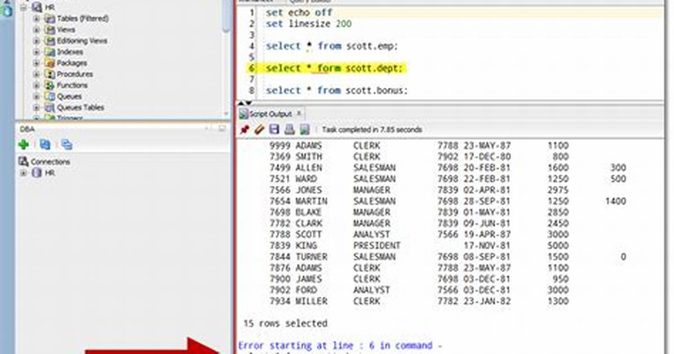The height and width of the screenshot is (354, 674).
Task: Click the output row '7934 MILLER'
Action: 419,301
